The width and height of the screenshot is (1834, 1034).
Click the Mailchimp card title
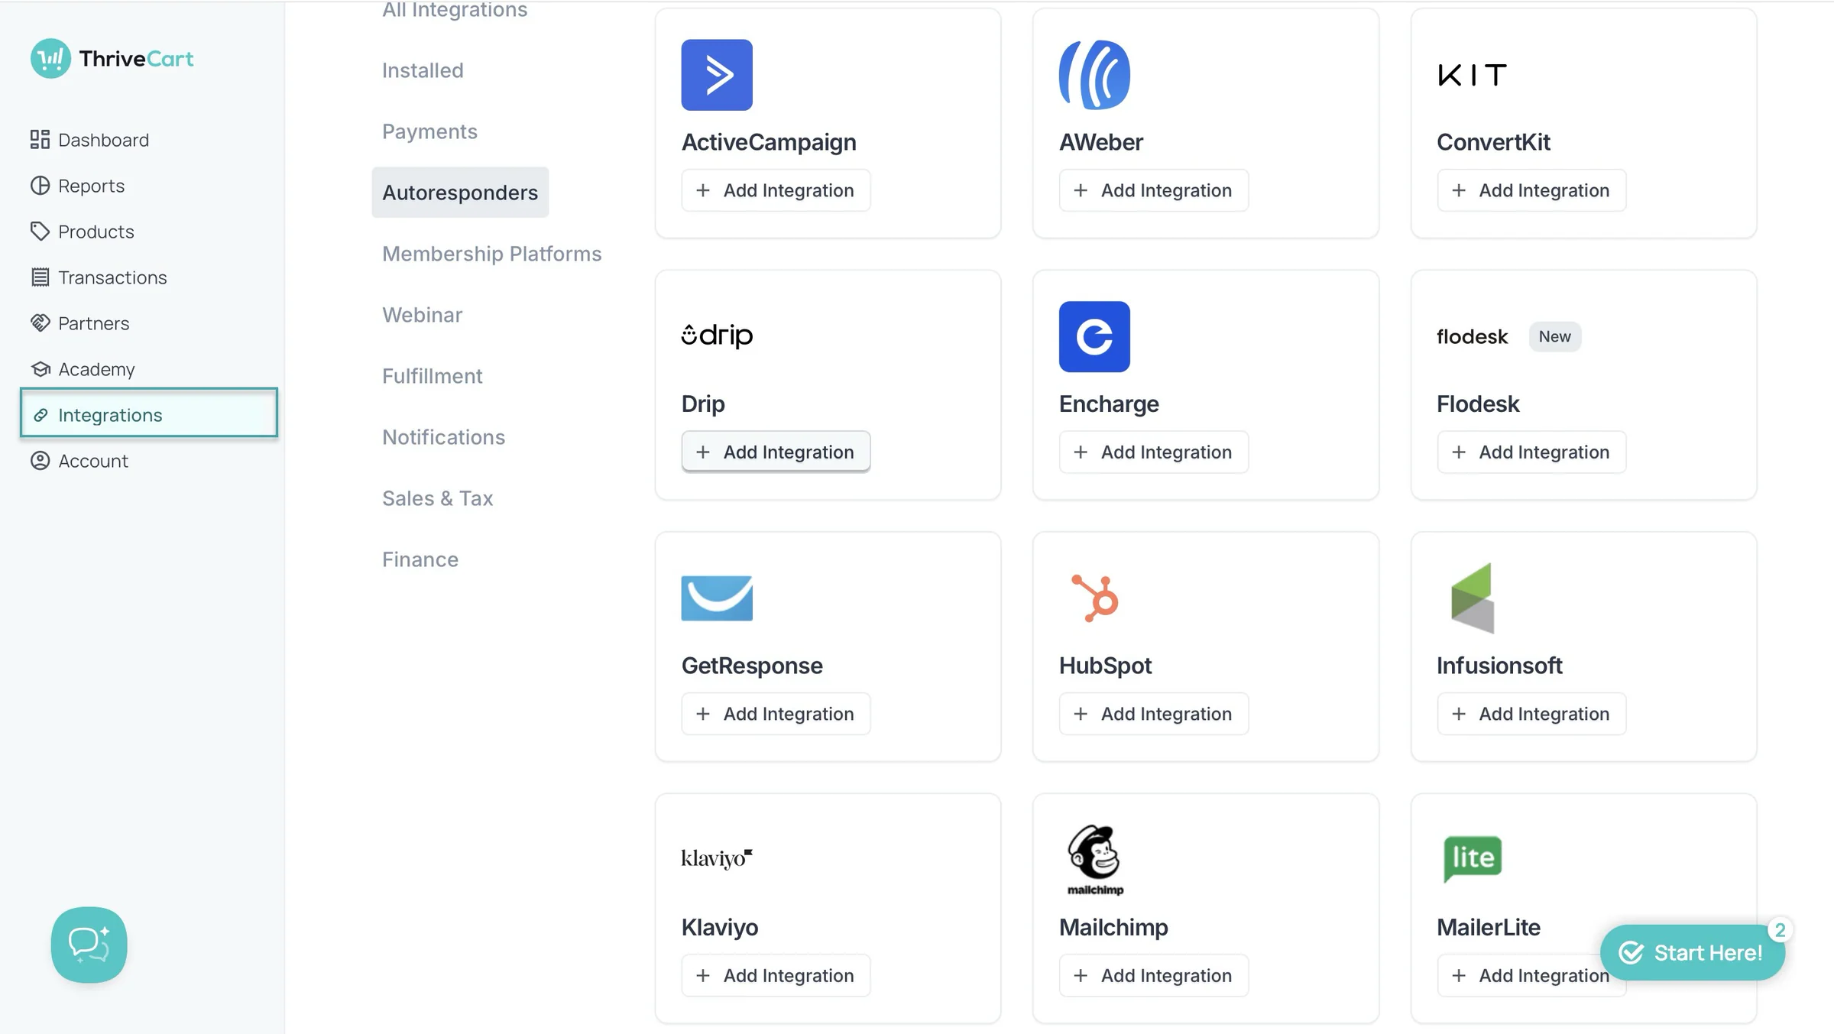(1113, 927)
